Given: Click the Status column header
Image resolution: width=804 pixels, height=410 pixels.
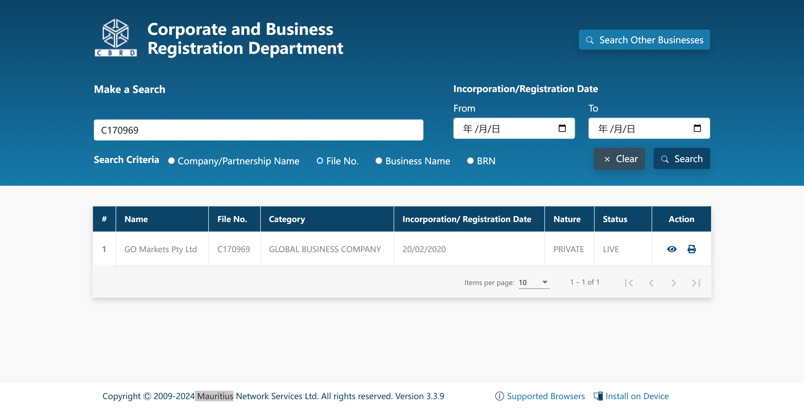Looking at the screenshot, I should point(623,219).
